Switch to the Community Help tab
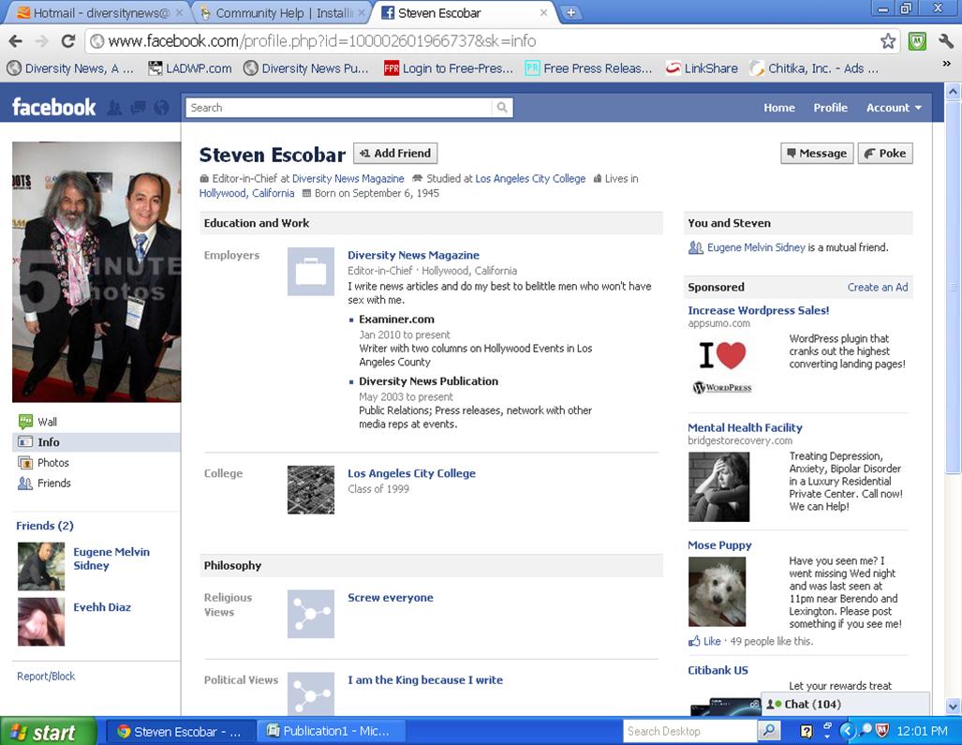This screenshot has width=962, height=745. click(x=284, y=13)
